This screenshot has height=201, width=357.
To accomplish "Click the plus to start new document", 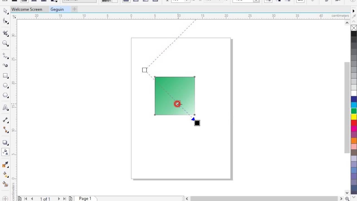I will (74, 9).
